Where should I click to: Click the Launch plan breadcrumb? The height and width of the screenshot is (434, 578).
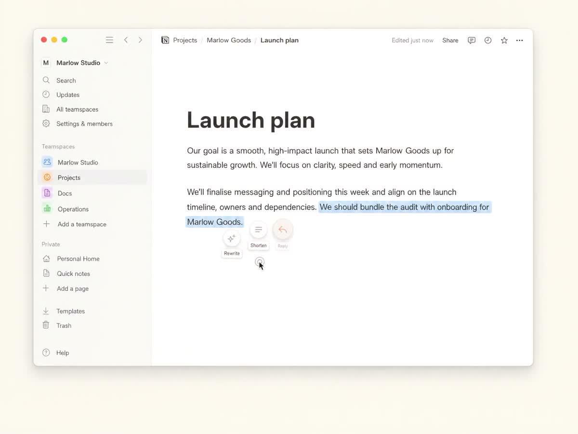coord(279,40)
